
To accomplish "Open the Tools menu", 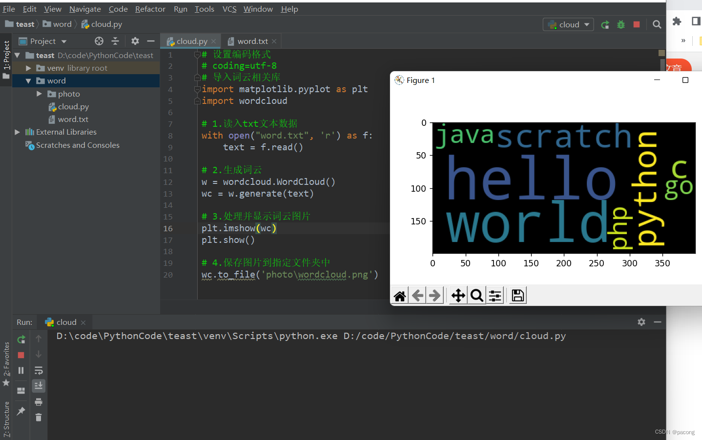I will [205, 9].
